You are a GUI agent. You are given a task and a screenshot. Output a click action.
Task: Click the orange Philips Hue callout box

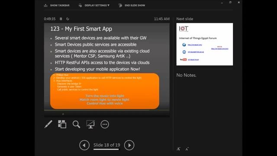click(x=105, y=91)
